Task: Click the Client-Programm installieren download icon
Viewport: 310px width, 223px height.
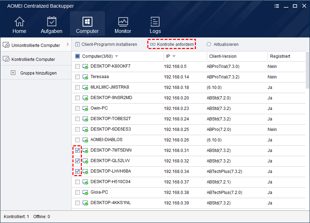Action: 78,44
